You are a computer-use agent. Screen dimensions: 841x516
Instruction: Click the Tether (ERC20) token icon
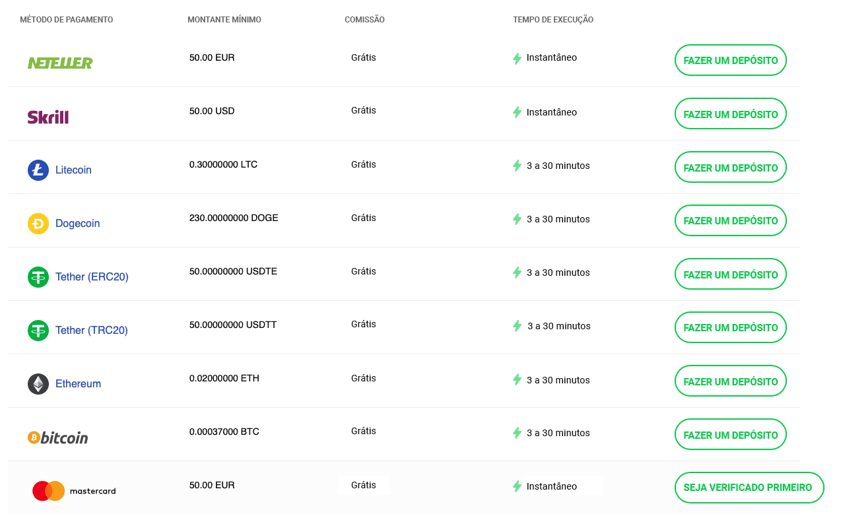tap(38, 277)
